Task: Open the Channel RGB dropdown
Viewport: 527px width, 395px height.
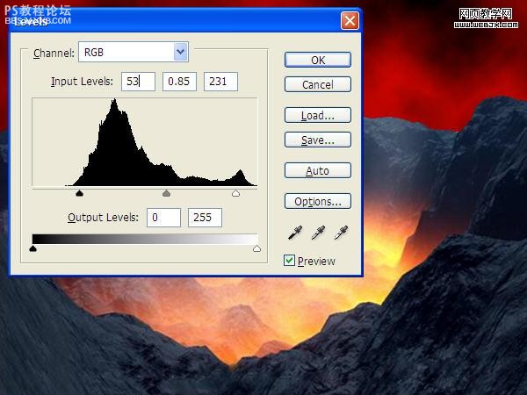Action: (134, 52)
